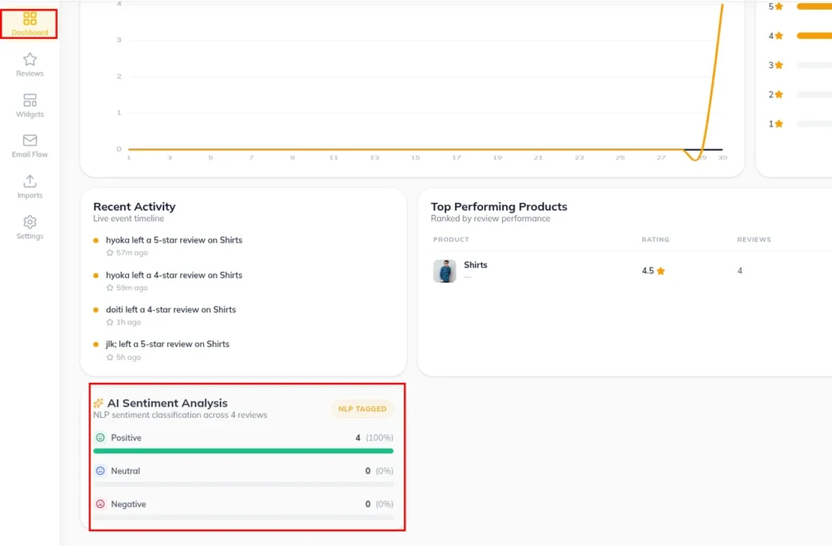832x546 pixels.
Task: Select 'jlk; left a 5-star review on Shirts'
Action: pos(167,344)
